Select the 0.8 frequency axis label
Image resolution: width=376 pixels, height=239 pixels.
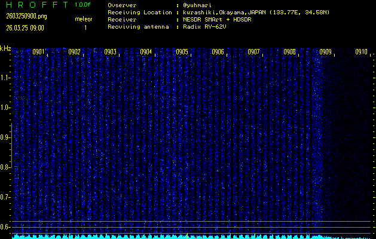pyautogui.click(x=5, y=167)
